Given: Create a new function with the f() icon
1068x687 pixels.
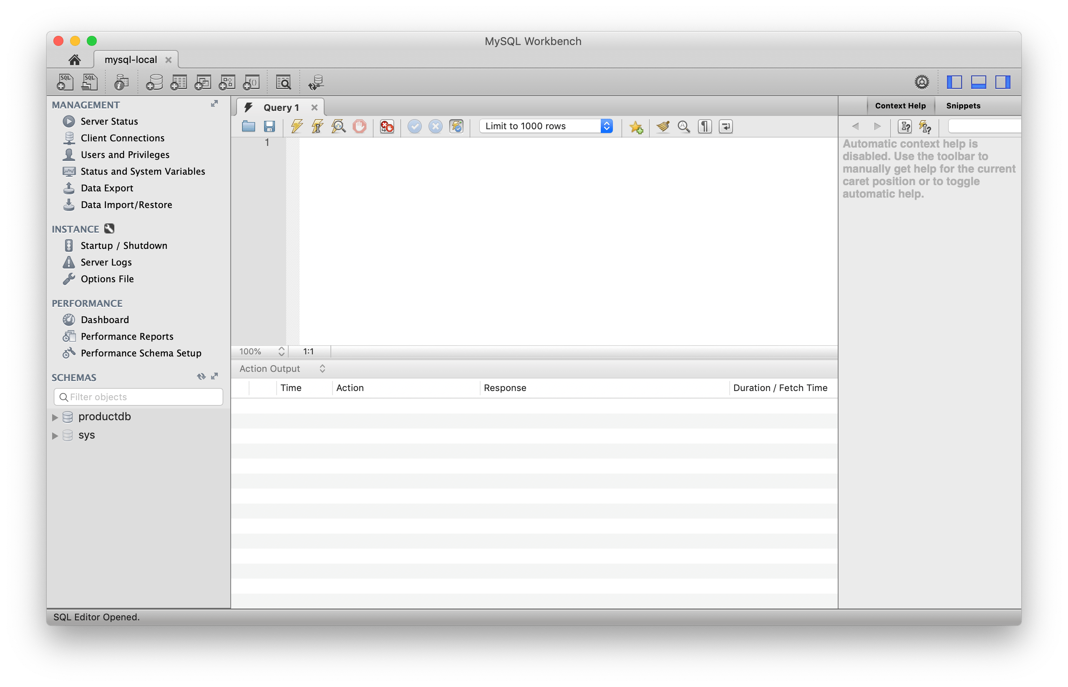Looking at the screenshot, I should point(251,82).
